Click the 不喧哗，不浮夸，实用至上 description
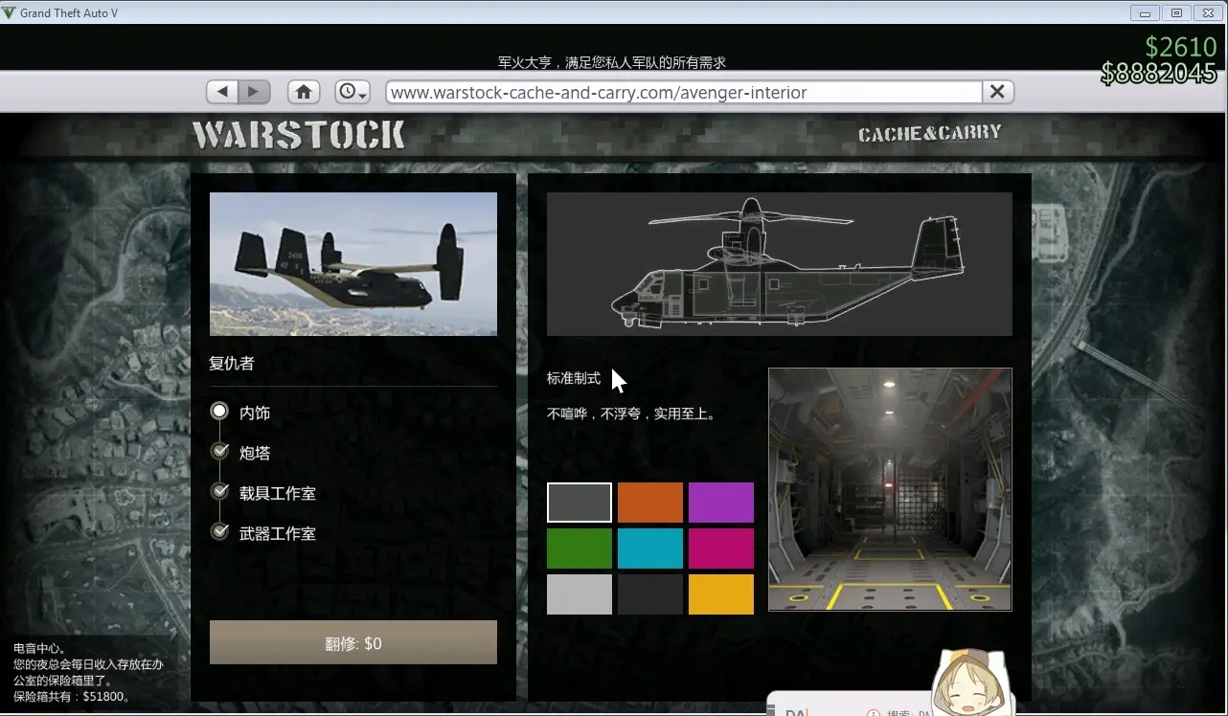1228x716 pixels. [x=632, y=414]
